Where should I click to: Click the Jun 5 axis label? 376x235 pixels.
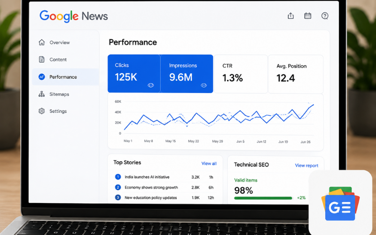[x=241, y=141]
